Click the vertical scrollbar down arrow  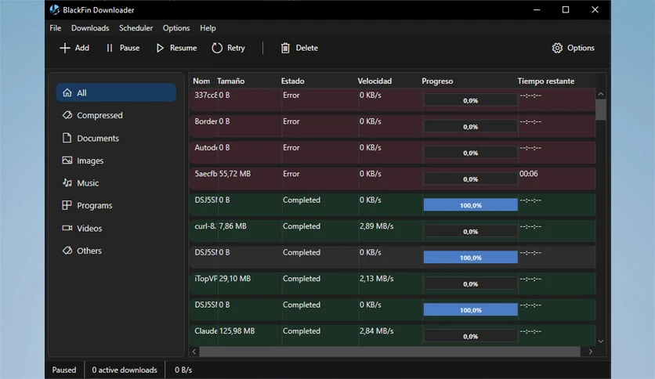601,341
